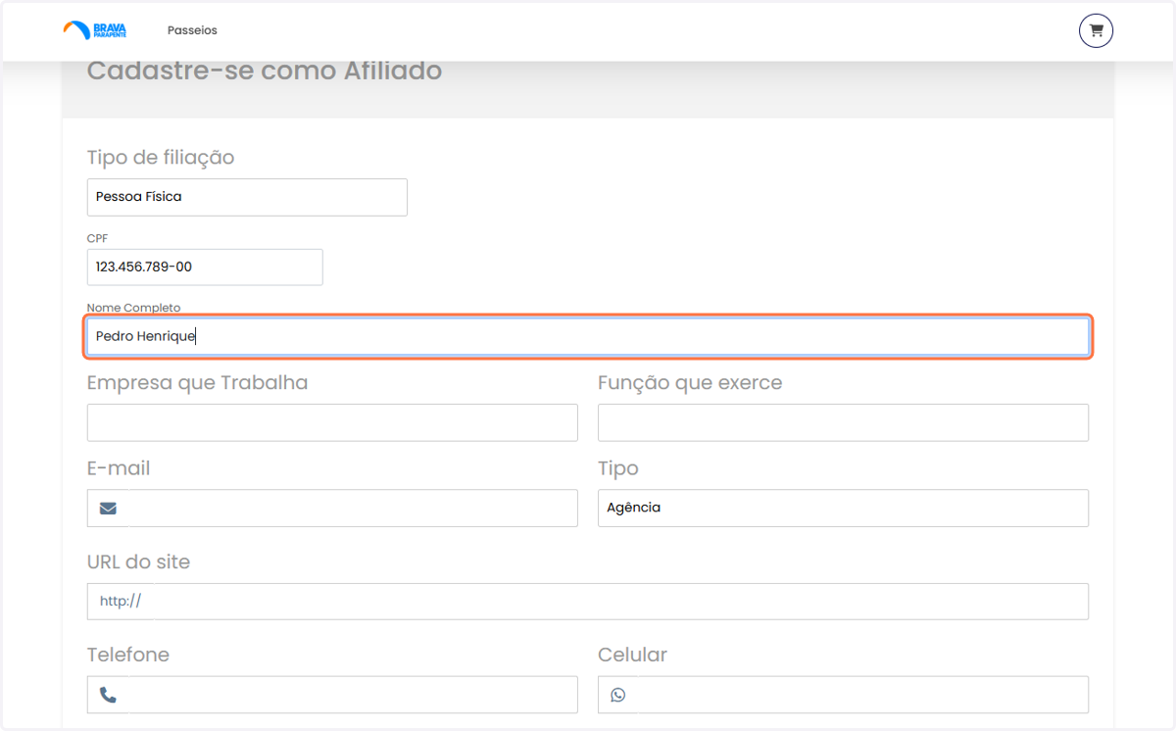This screenshot has width=1176, height=731.
Task: Click the Tipo de filiação label
Action: click(x=161, y=158)
